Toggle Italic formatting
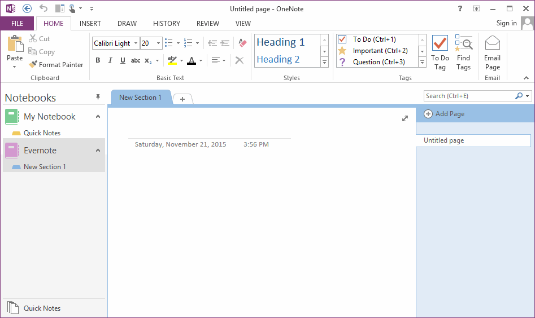 pos(110,60)
